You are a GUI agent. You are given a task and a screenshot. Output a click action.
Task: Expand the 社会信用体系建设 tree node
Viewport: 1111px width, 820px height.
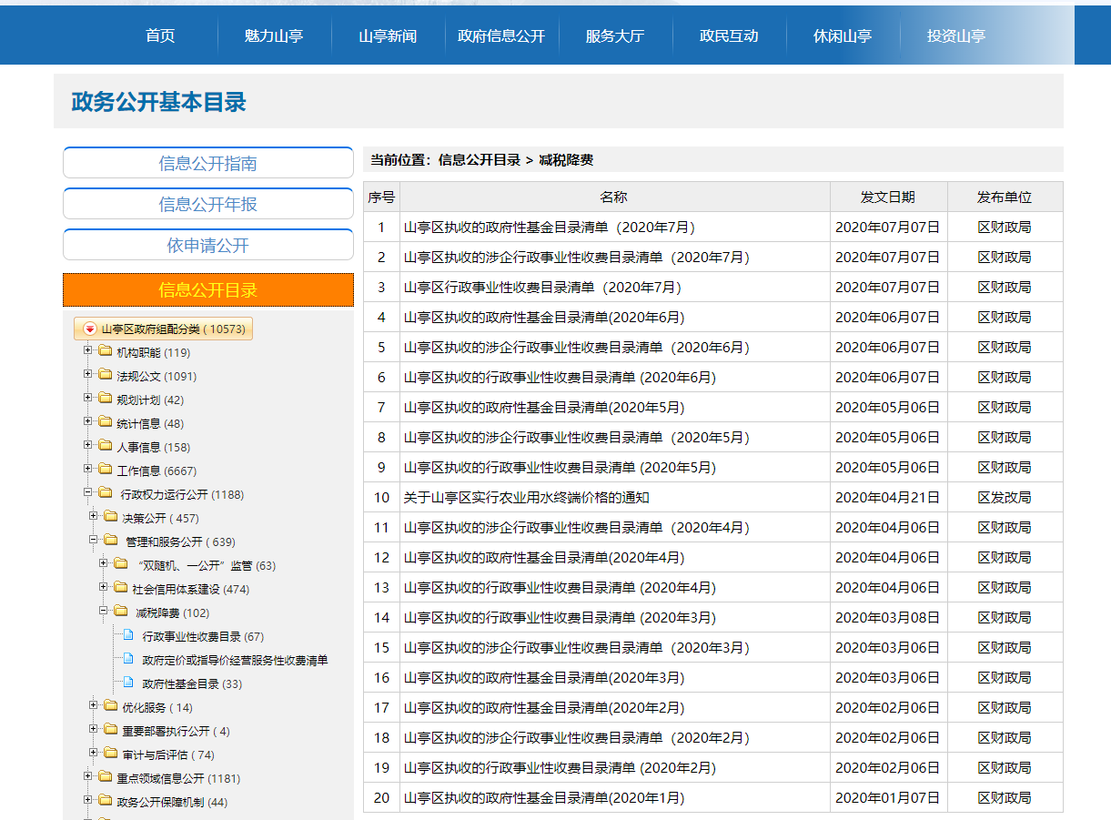[104, 587]
